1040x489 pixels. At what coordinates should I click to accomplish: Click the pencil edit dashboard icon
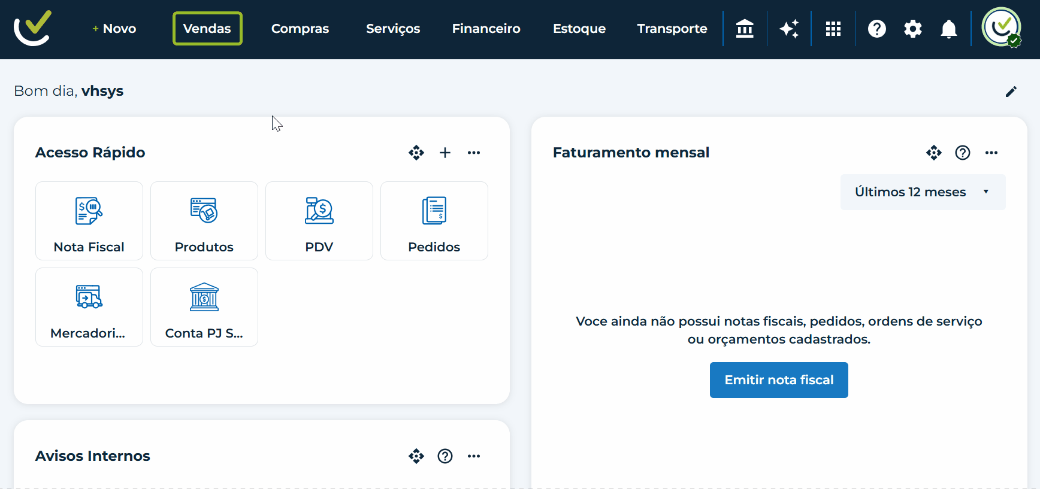(x=1011, y=92)
